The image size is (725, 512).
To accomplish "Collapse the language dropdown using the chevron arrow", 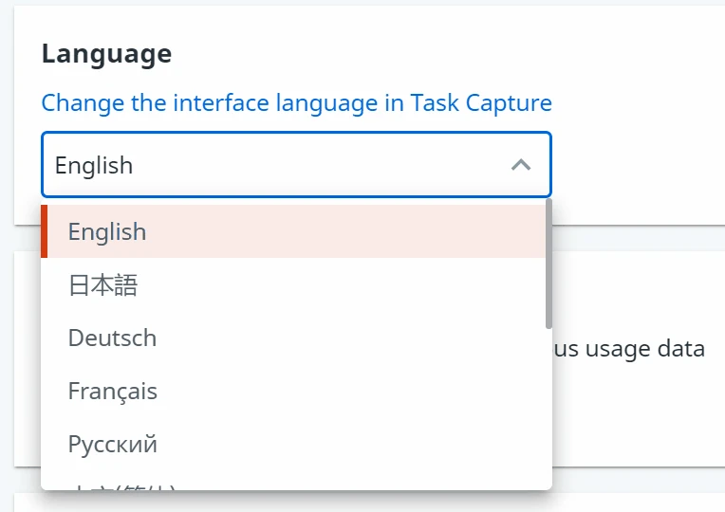I will 521,165.
